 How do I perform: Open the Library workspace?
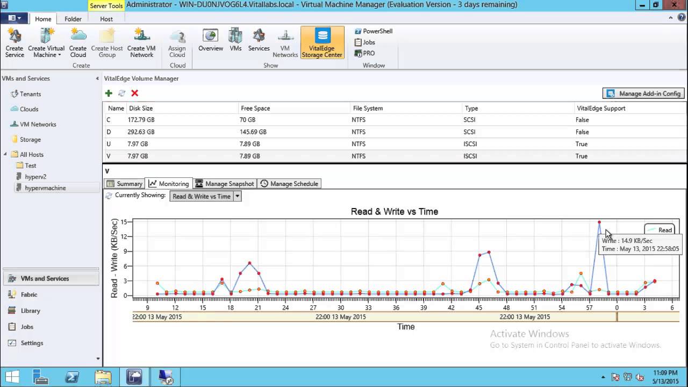50,311
